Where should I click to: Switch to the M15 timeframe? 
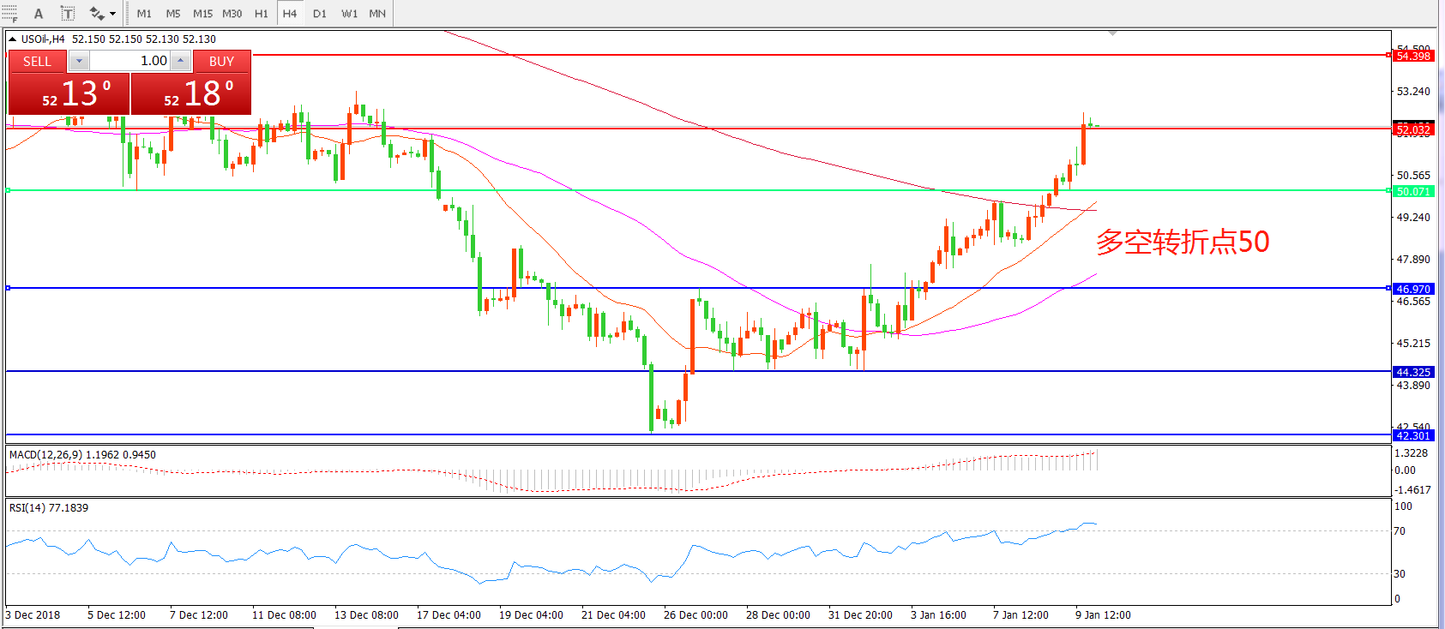(202, 14)
